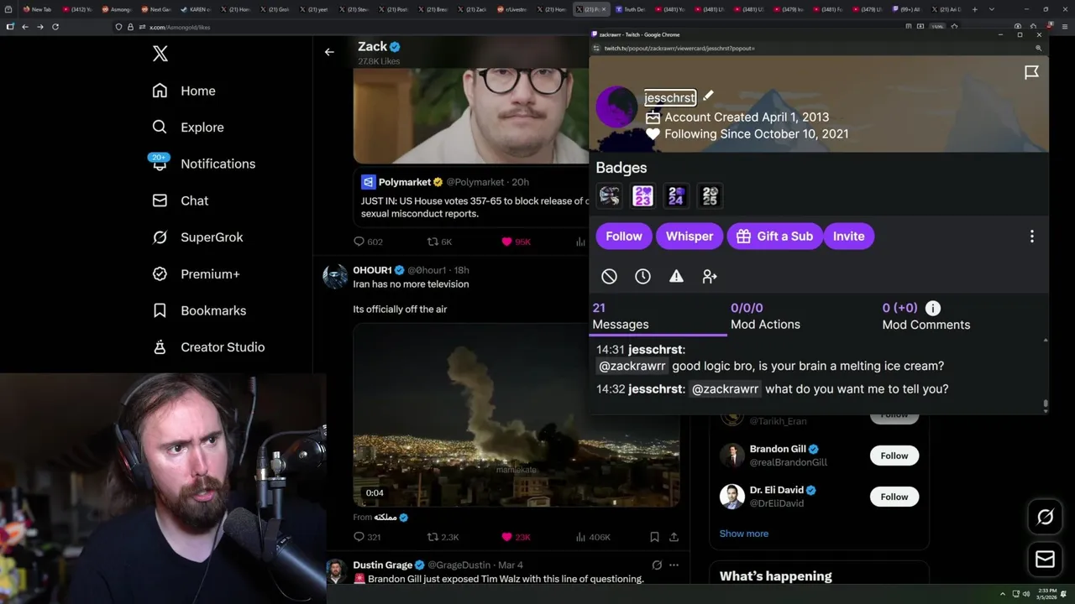Switch to Mod Comments tab
Viewport: 1075px width, 604px height.
click(x=926, y=316)
